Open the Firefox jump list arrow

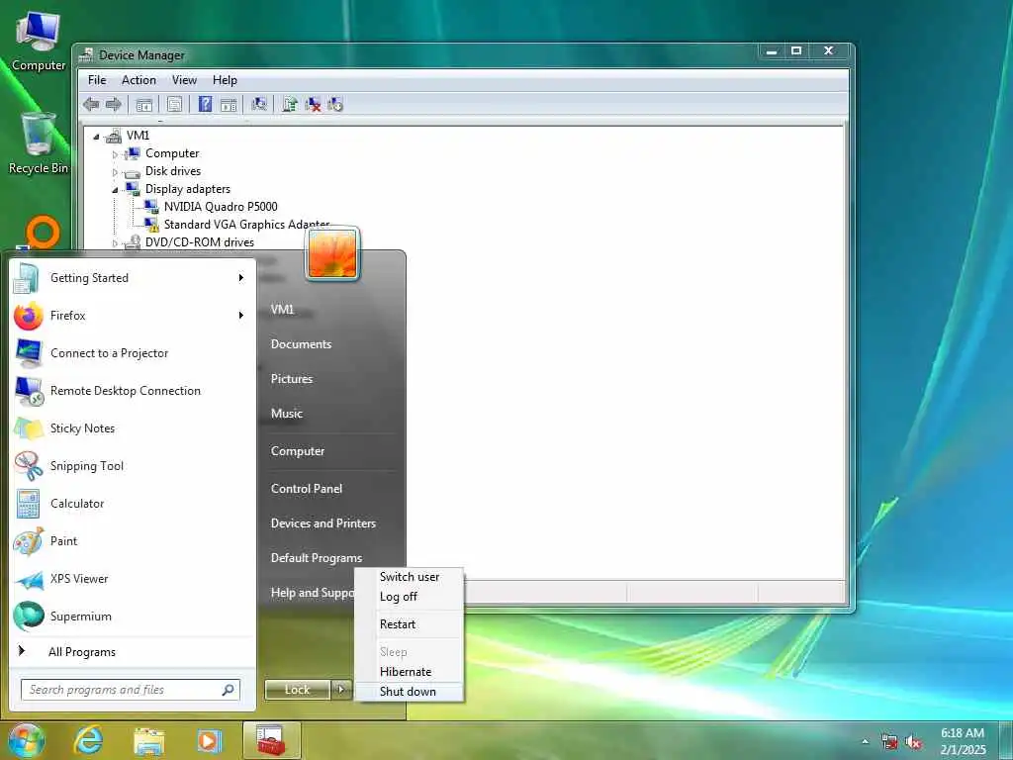(x=241, y=316)
